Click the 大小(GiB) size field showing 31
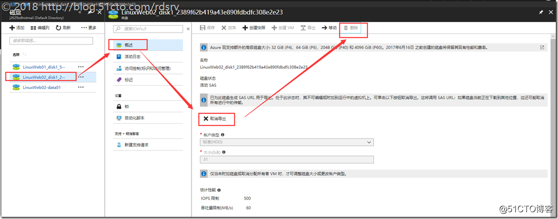The image size is (558, 219). [x=287, y=160]
